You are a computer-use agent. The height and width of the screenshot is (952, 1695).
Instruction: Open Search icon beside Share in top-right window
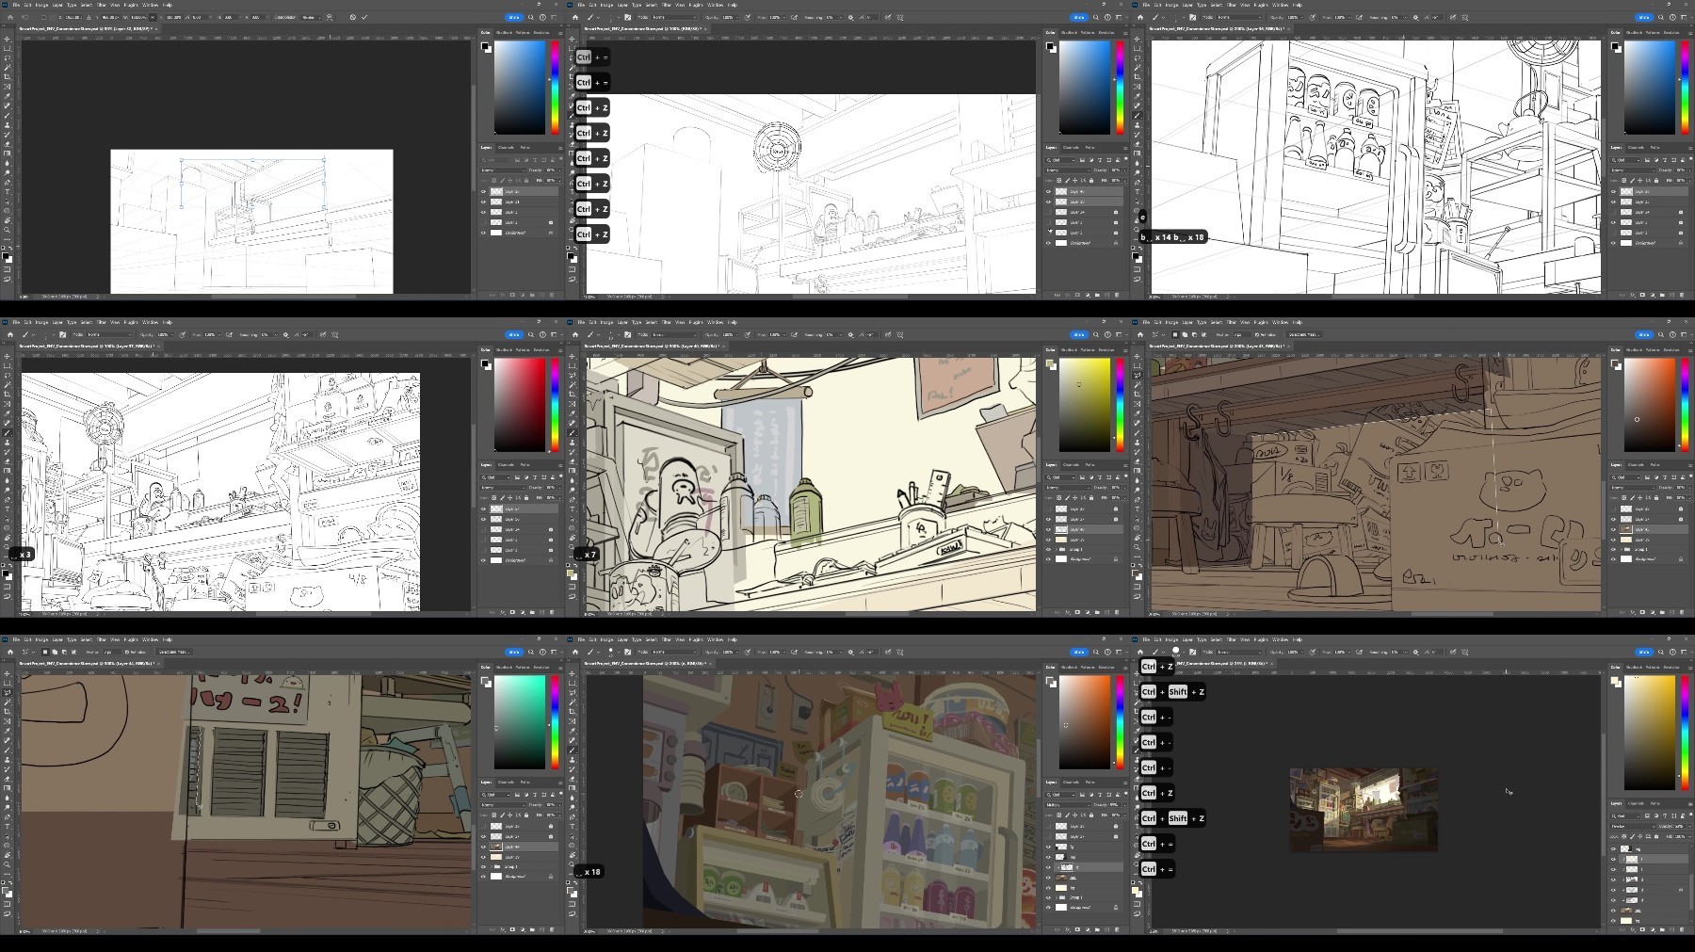click(x=1660, y=17)
